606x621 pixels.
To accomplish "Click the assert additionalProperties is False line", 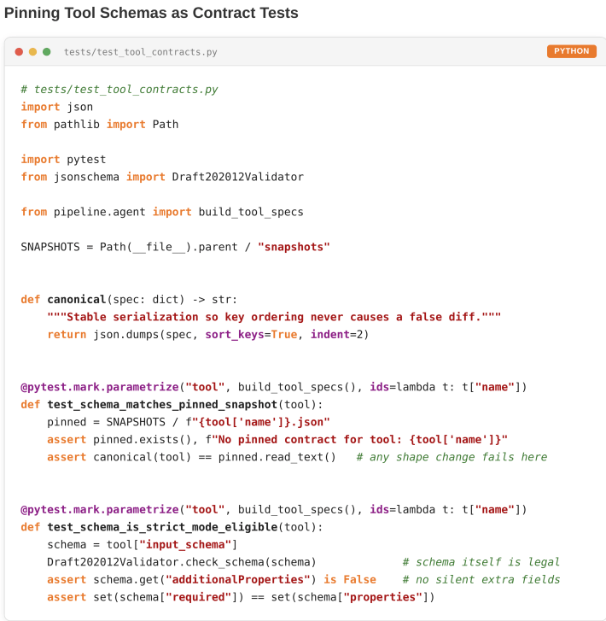I will pyautogui.click(x=212, y=579).
